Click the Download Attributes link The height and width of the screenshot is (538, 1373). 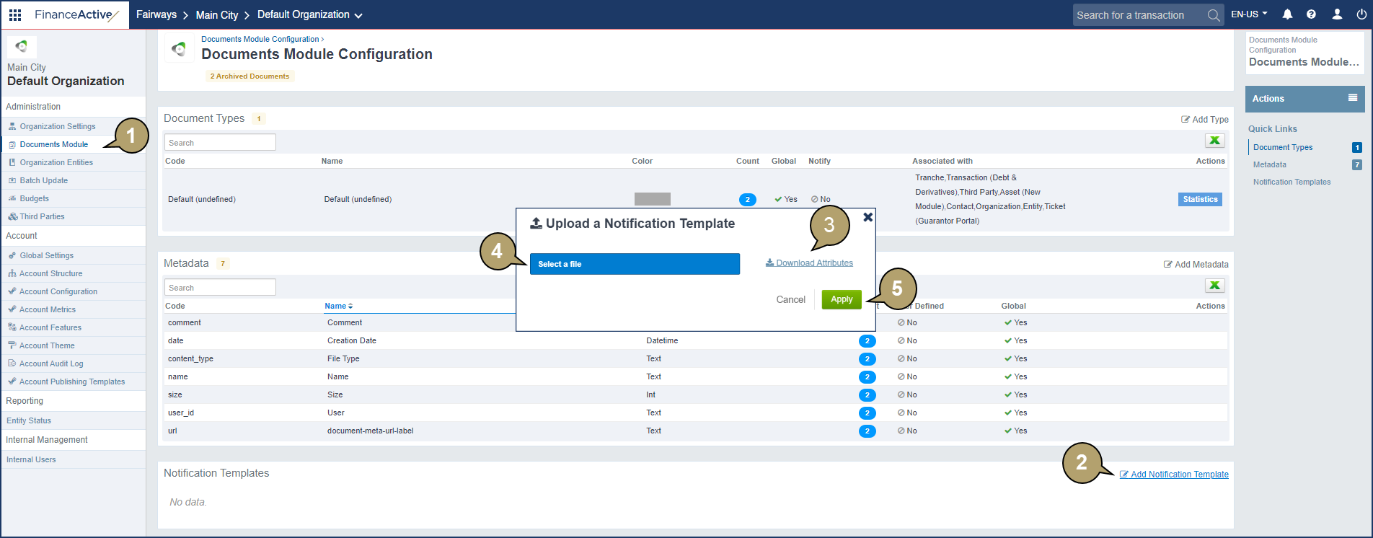[x=813, y=263]
